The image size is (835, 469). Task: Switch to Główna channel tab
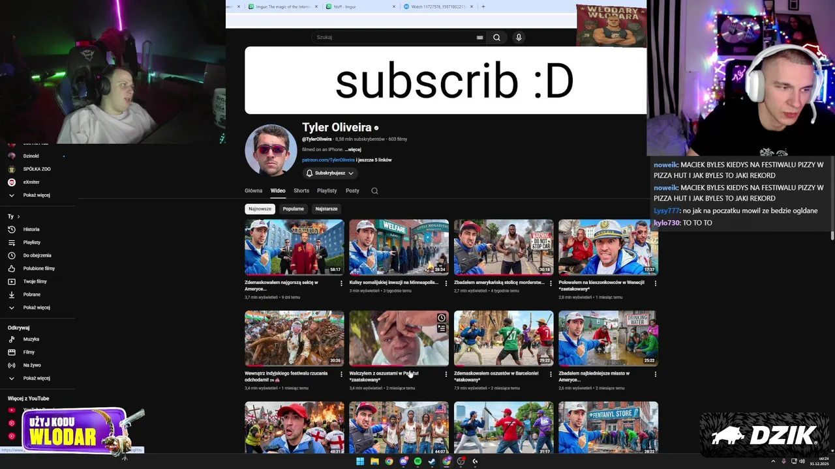pyautogui.click(x=253, y=191)
